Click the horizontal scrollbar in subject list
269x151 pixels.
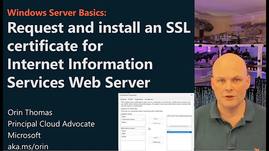pos(179,126)
